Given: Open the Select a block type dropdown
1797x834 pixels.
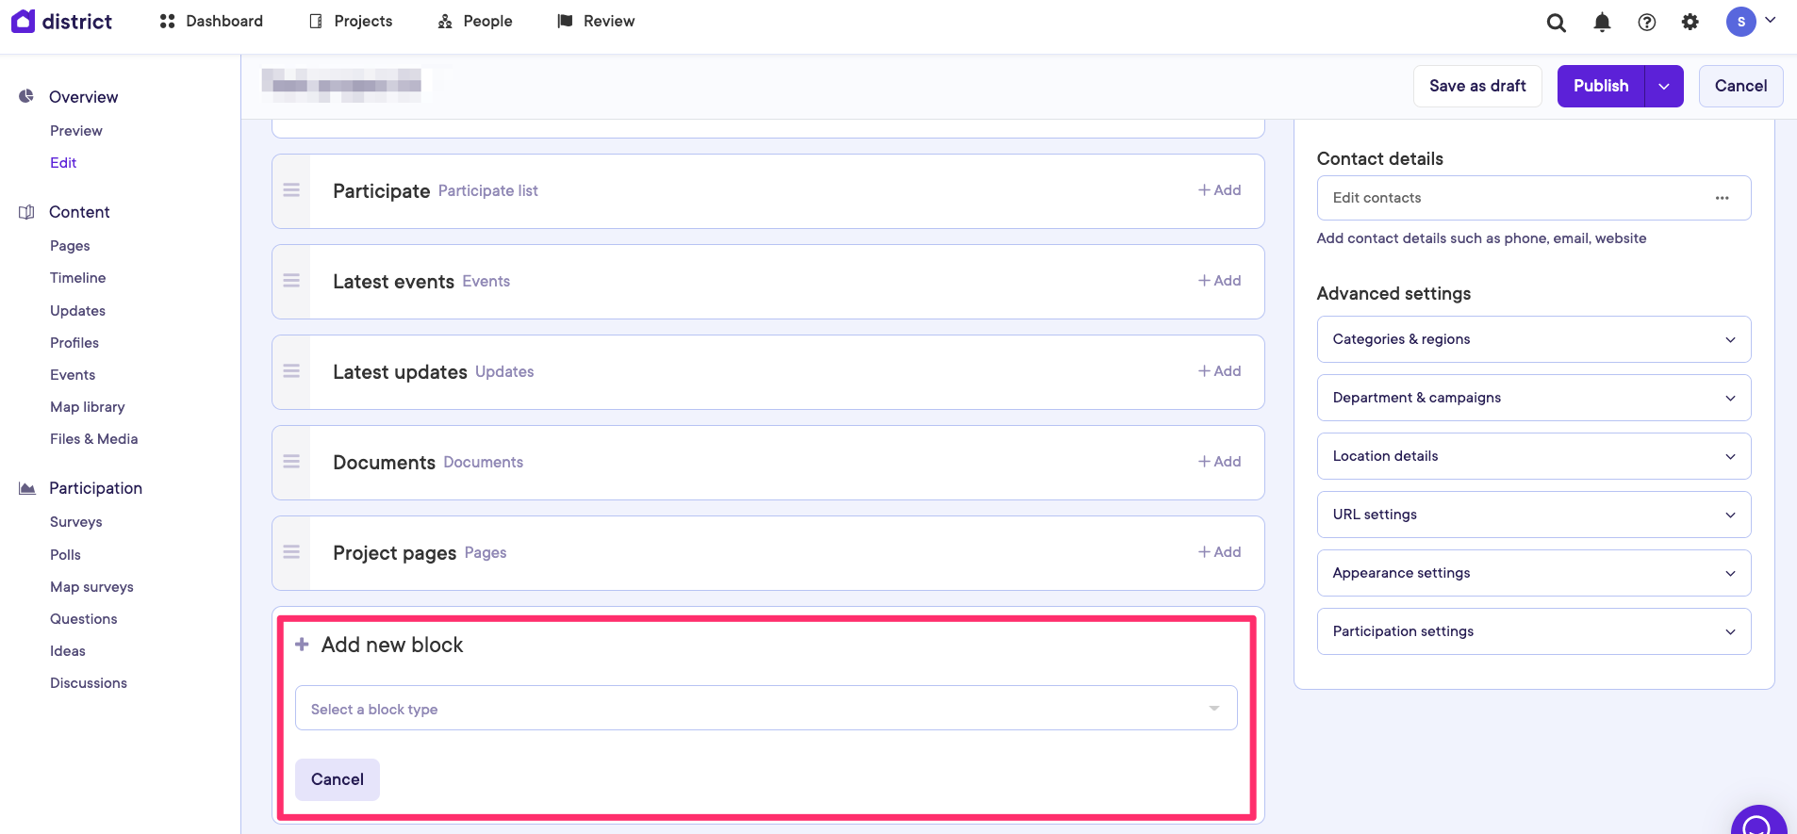Looking at the screenshot, I should pos(766,709).
